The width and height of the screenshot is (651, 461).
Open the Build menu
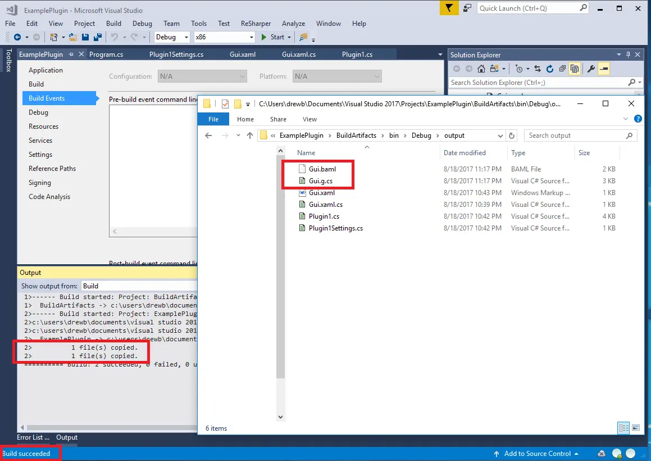click(113, 23)
